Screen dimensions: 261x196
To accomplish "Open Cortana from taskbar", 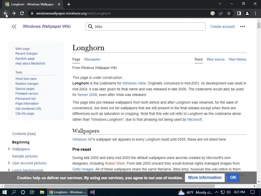I will click(x=23, y=192).
